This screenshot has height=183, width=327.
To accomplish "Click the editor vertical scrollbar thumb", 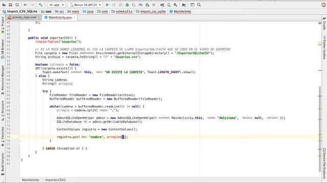I will pos(320,129).
